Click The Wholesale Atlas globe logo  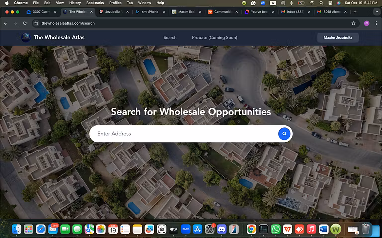[x=25, y=37]
